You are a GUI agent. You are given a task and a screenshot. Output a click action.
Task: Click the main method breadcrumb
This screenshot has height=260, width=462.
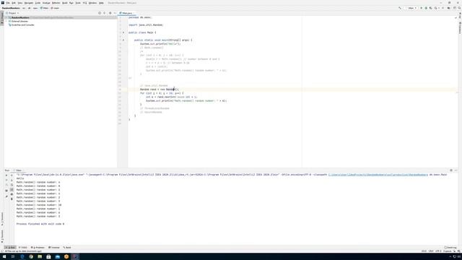pos(55,8)
